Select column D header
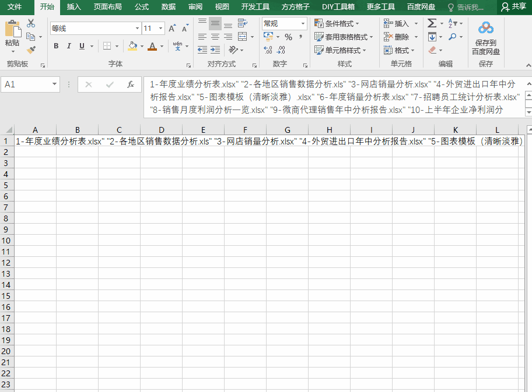 pyautogui.click(x=162, y=130)
